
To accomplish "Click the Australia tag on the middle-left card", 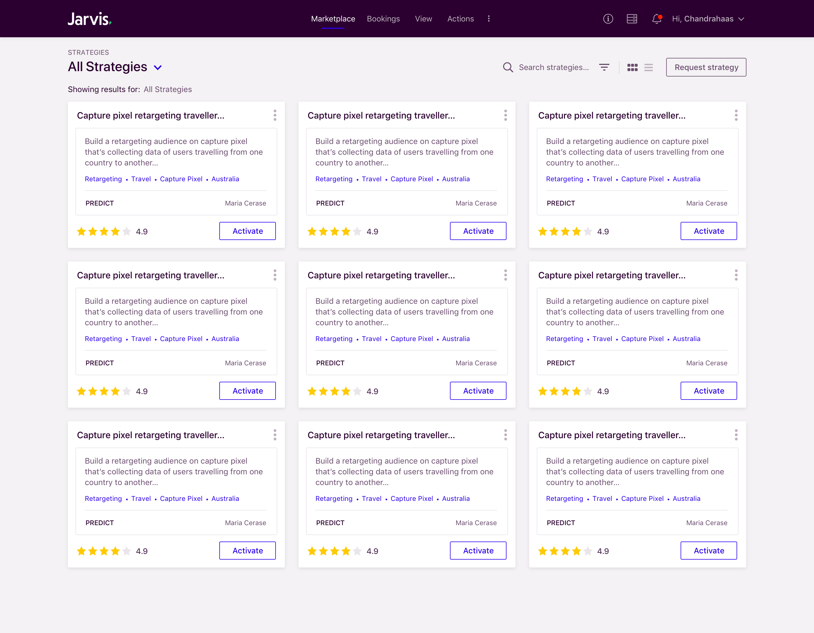I will pyautogui.click(x=225, y=339).
